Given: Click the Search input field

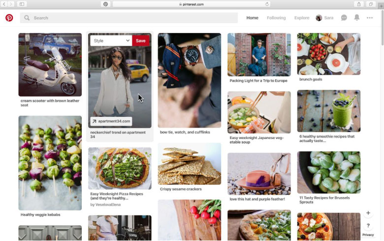Looking at the screenshot, I should tap(129, 18).
